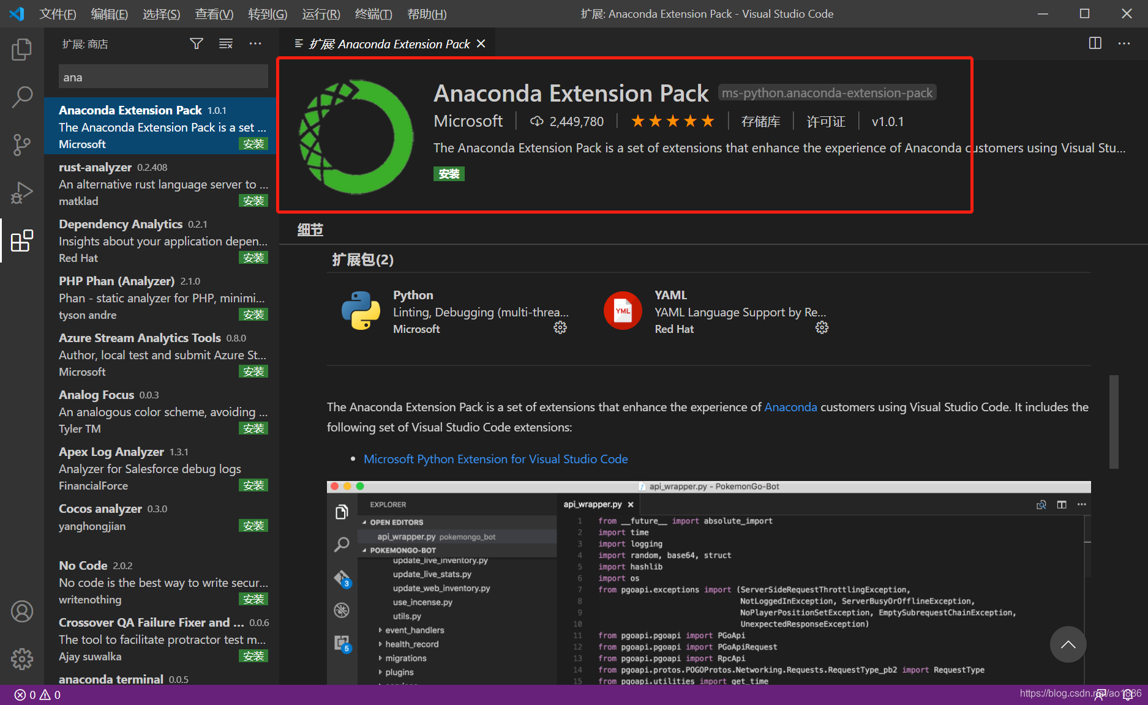Click the Python extension manage gear
Screen dimensions: 1148x705
pos(560,328)
